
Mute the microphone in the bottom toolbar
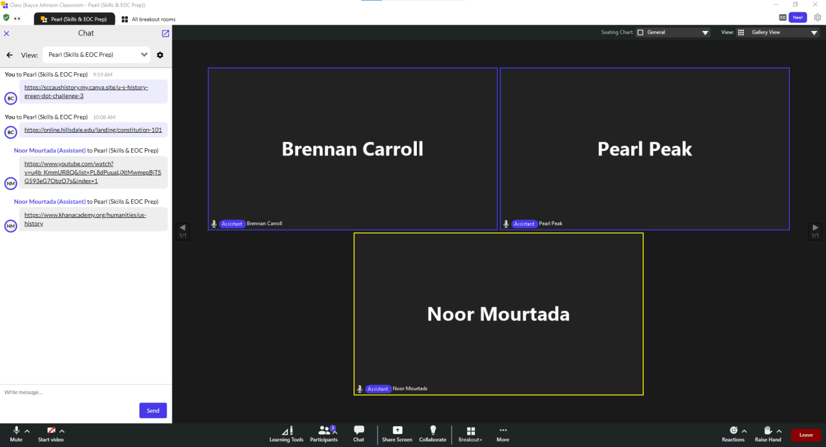pos(16,433)
